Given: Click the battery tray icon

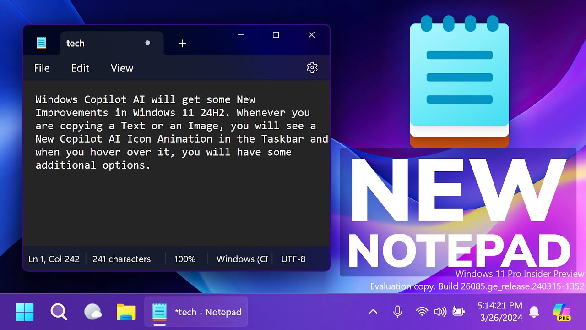Looking at the screenshot, I should click(458, 312).
